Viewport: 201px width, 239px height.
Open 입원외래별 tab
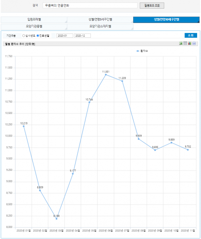(34, 20)
